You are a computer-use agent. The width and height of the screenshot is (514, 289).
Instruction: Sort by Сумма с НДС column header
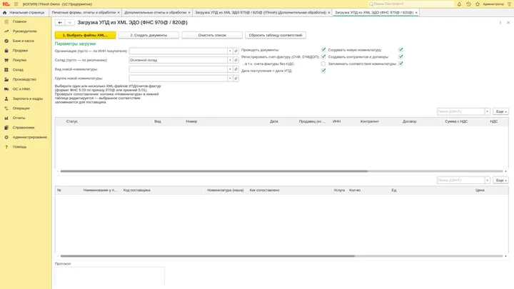coord(456,121)
